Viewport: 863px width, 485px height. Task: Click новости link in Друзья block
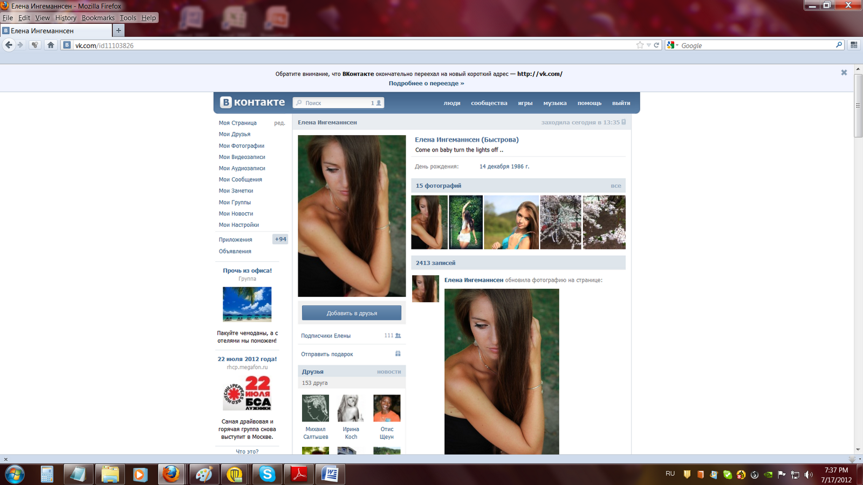[389, 372]
